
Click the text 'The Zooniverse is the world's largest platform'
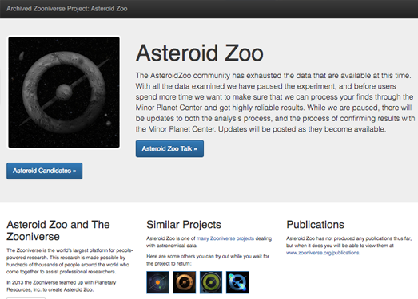point(70,261)
